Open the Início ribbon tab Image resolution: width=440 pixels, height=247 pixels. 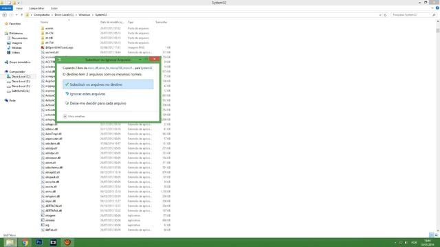coord(19,8)
